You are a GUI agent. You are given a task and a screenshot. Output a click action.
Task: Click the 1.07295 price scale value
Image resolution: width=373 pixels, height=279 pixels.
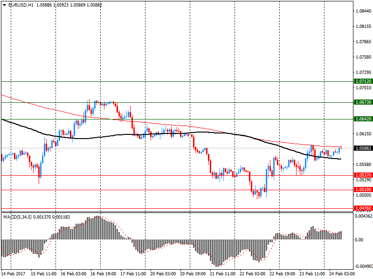click(x=364, y=73)
